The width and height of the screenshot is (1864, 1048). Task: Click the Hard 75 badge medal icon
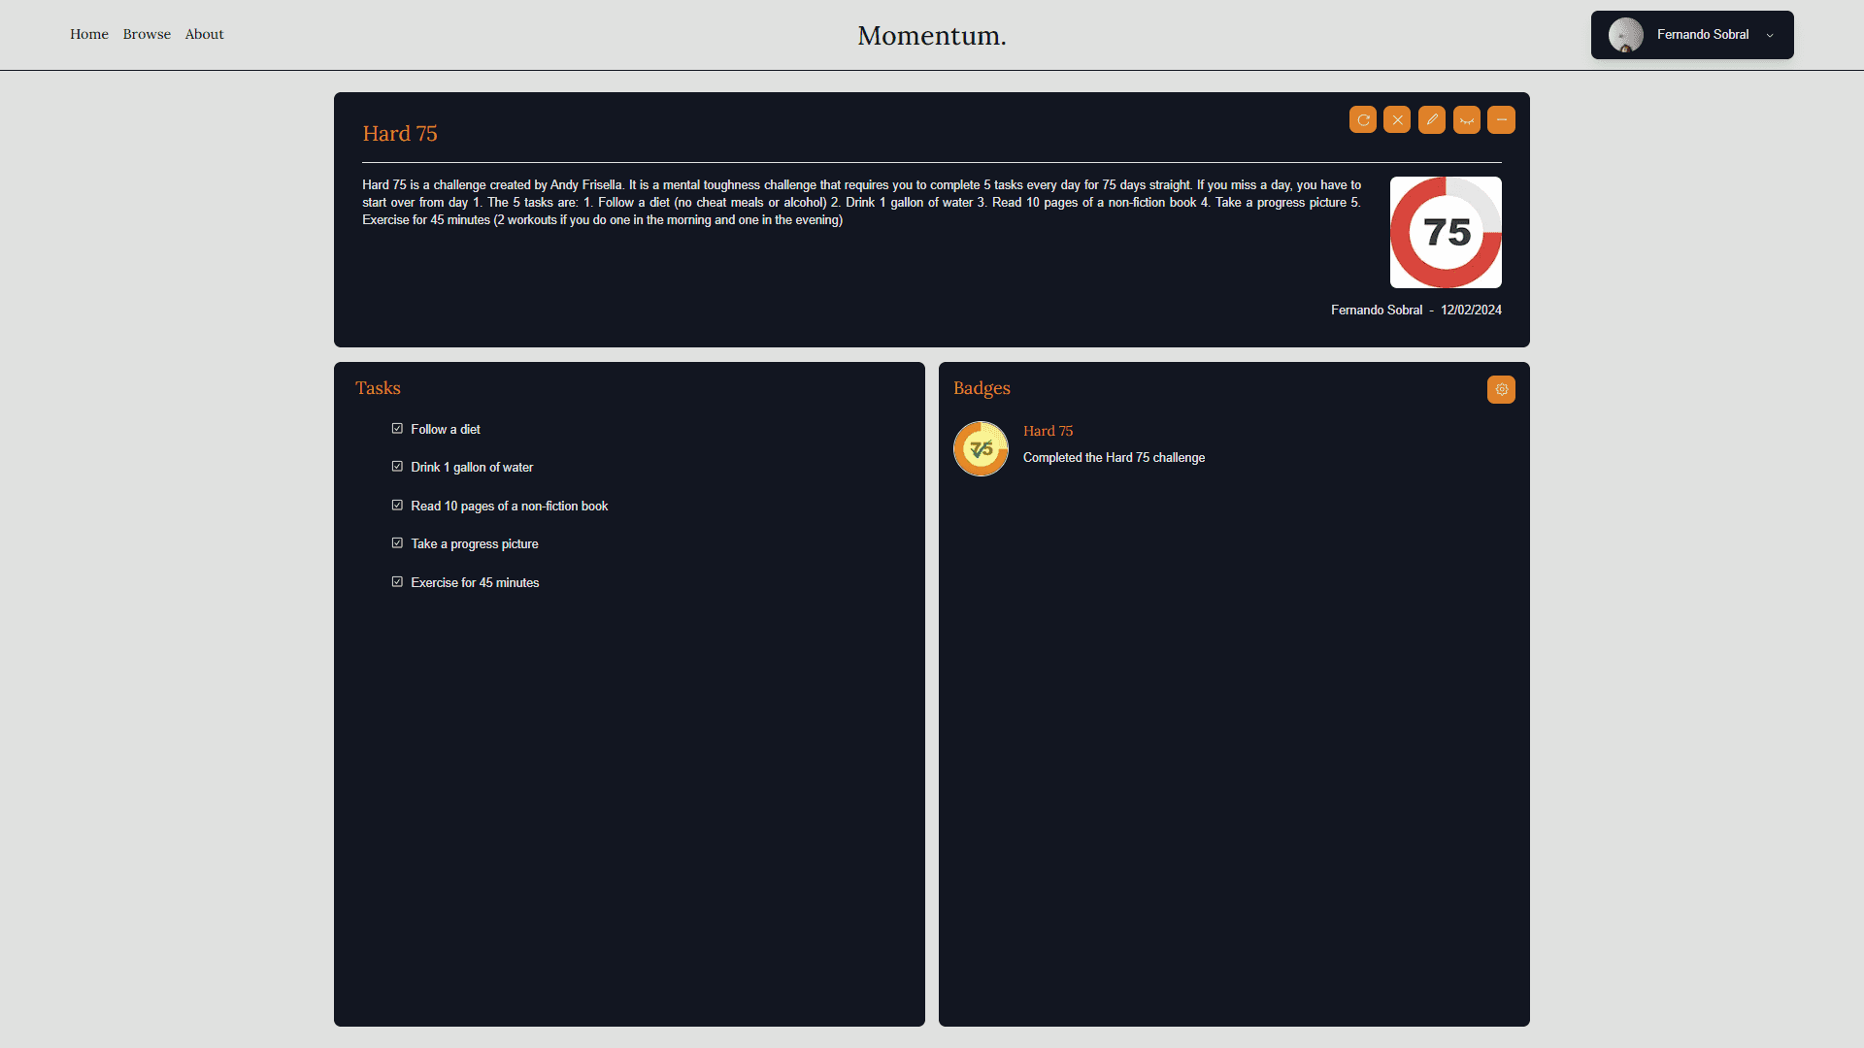click(x=981, y=448)
